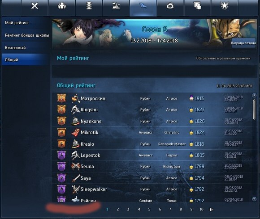This screenshot has height=219, width=260.
Task: Click the scroll down arrow of the ranking list
Action: [x=254, y=199]
